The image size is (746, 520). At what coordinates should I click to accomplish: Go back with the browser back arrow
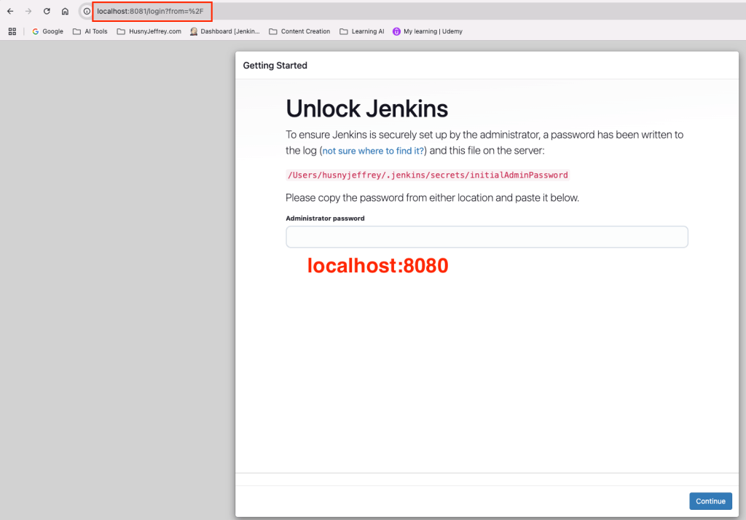pyautogui.click(x=10, y=11)
